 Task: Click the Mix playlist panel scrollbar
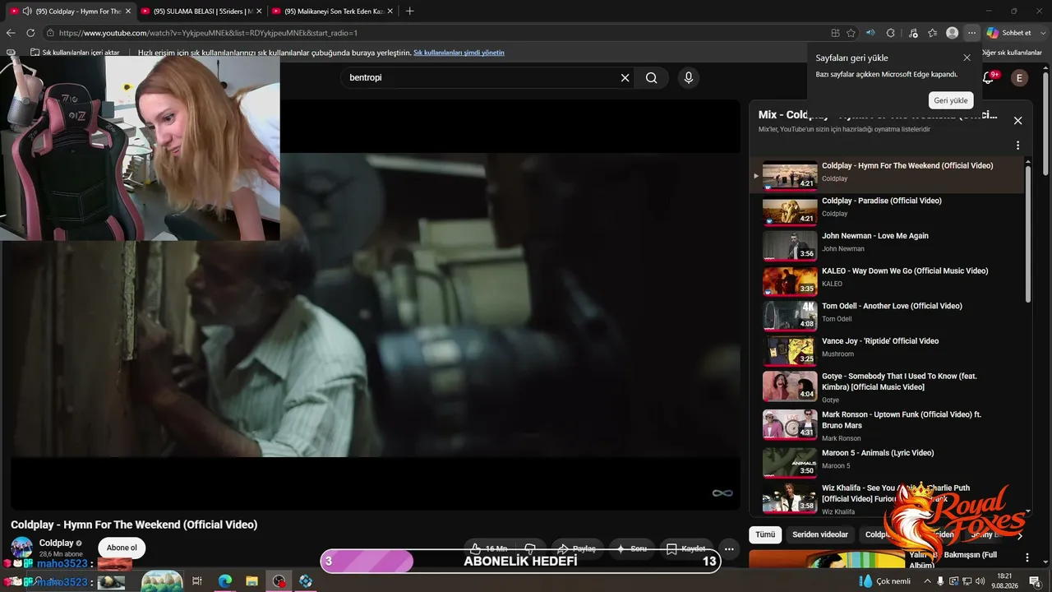point(1028,234)
